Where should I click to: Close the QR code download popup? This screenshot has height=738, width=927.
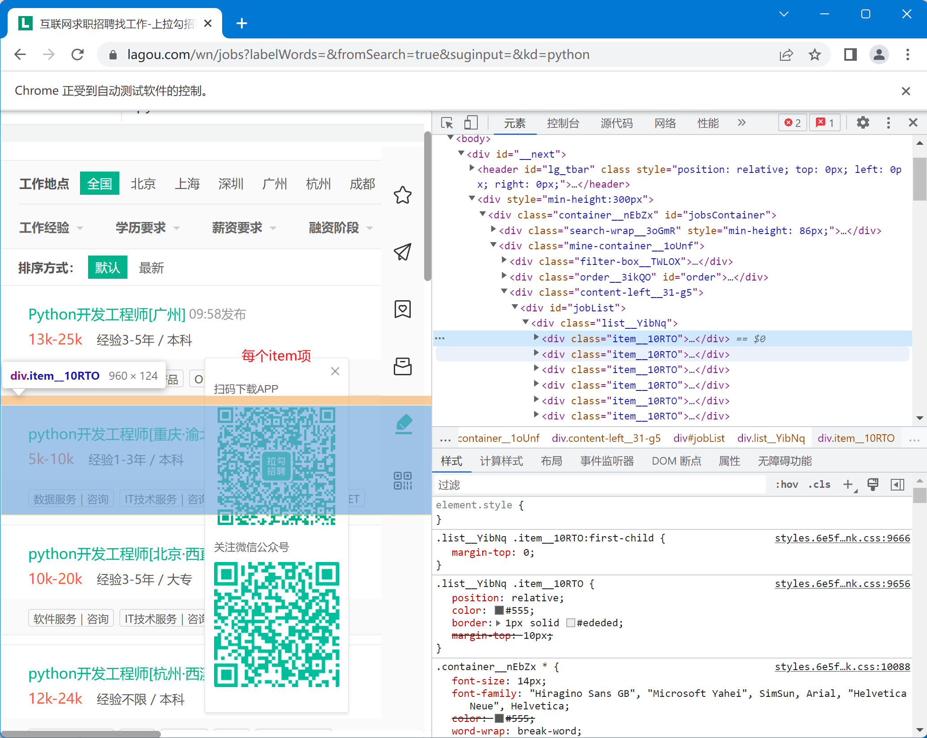335,371
